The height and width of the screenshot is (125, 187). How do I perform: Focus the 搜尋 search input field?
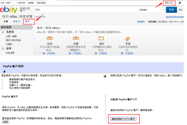click(85, 10)
